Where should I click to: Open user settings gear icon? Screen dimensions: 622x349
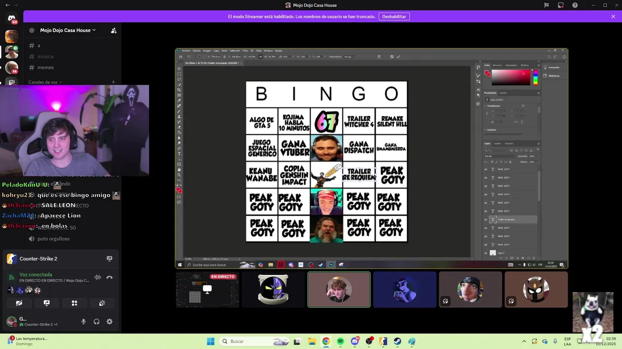pyautogui.click(x=109, y=321)
